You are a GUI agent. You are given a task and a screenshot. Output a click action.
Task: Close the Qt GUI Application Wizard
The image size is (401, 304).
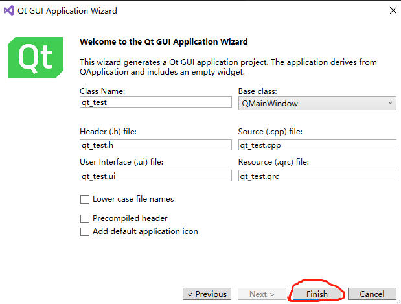(393, 10)
